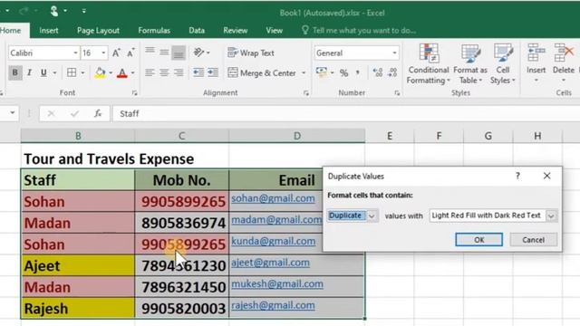580x326 pixels.
Task: Click Cancel in Duplicate Values dialog
Action: [533, 240]
